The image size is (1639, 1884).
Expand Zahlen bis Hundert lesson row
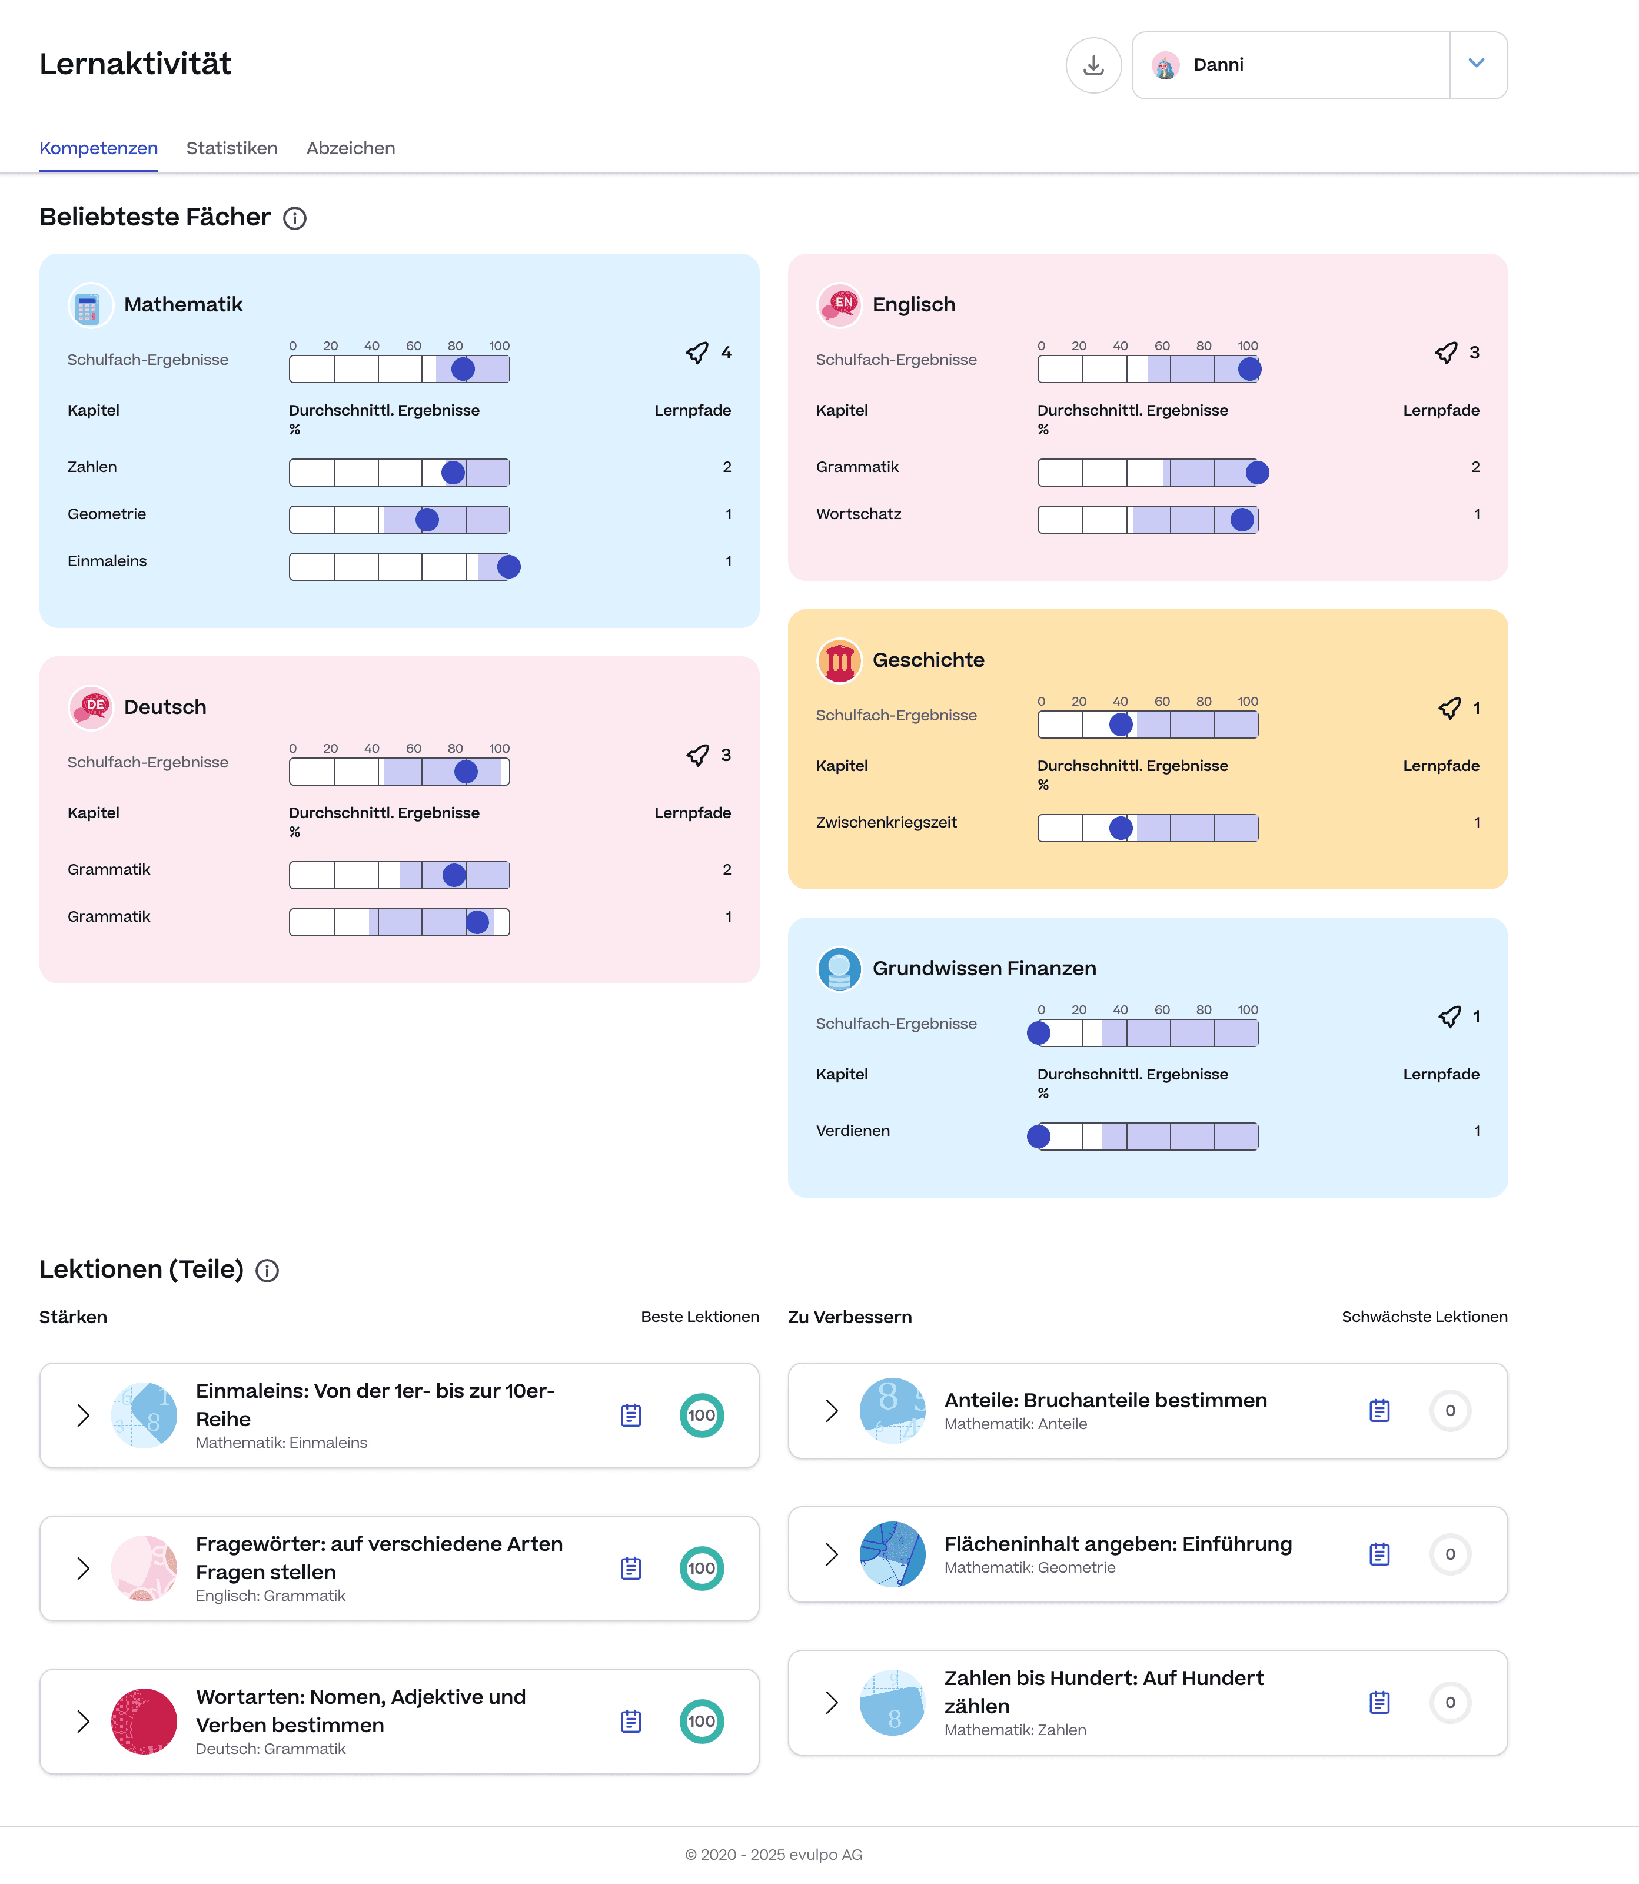[x=832, y=1702]
